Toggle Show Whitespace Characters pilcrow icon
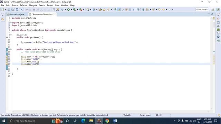The image size is (221, 124). (x=134, y=10)
